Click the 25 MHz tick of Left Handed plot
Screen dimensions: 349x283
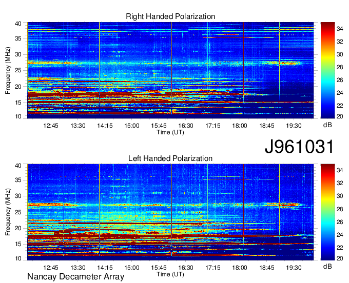[18, 212]
